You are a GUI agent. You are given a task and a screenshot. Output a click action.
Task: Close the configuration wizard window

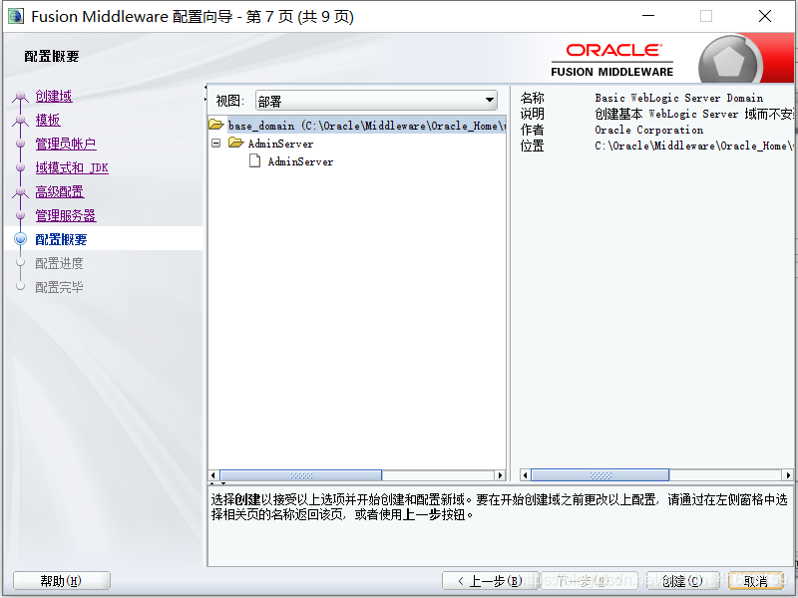coord(765,16)
